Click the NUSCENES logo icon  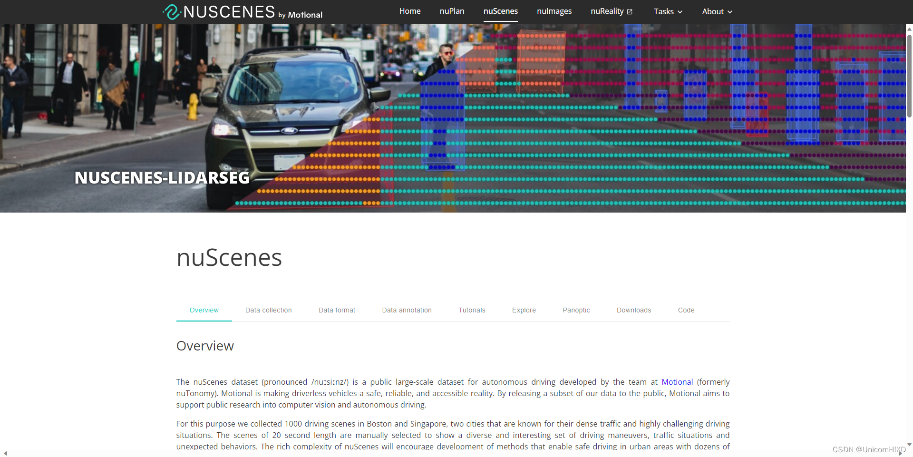[172, 11]
